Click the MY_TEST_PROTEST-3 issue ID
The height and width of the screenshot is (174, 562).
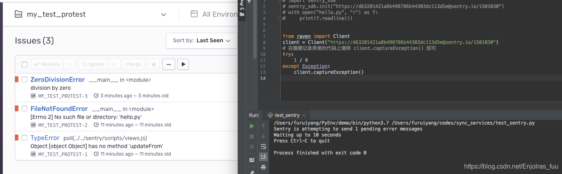[63, 96]
